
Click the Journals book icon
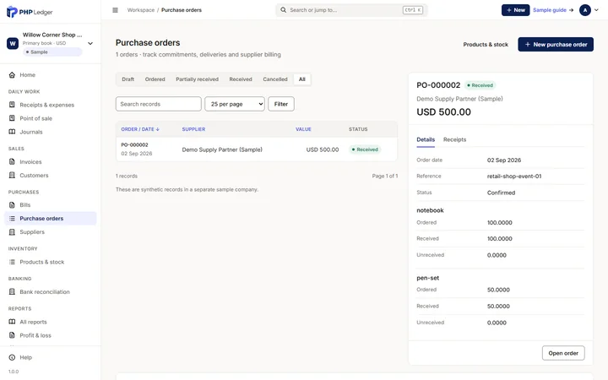click(12, 132)
